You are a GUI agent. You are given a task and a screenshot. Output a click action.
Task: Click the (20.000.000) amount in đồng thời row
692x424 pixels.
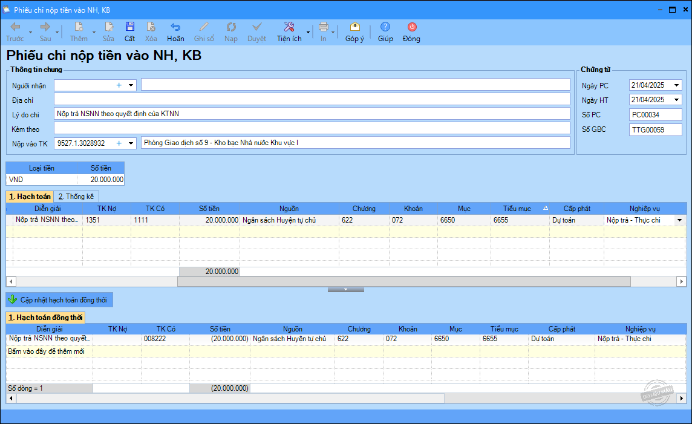[220, 339]
